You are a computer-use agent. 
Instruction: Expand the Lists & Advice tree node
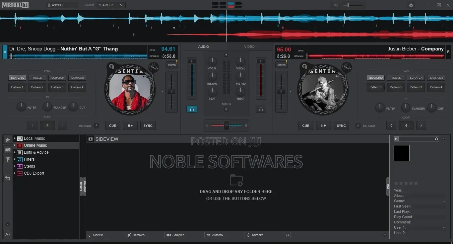pyautogui.click(x=15, y=152)
